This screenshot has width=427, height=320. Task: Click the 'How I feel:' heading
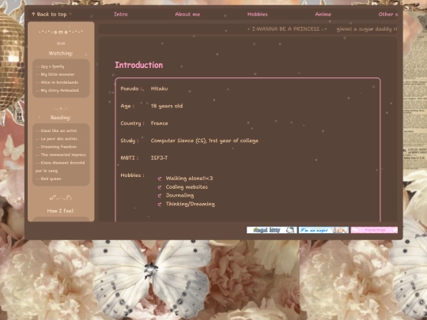61,211
